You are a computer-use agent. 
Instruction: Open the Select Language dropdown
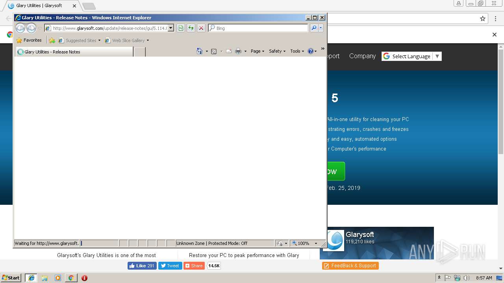coord(411,56)
